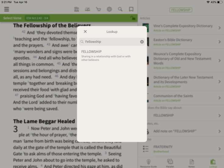This screenshot has width=224, height=168.
Task: Switch to the Notes tab
Action: tap(191, 163)
